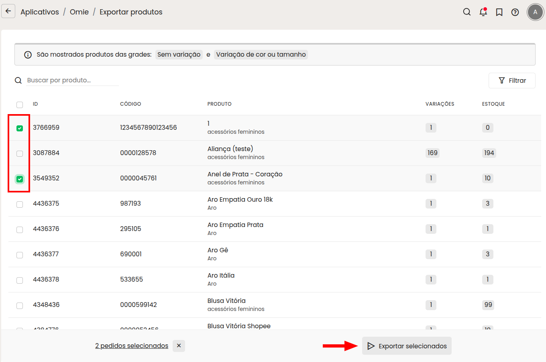
Task: Check the Blusa Vitória product checkbox
Action: pyautogui.click(x=20, y=305)
